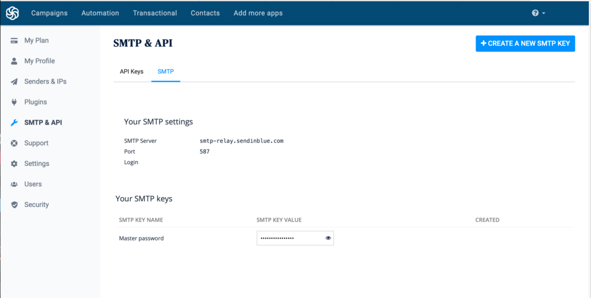Select the SMTP tab
The height and width of the screenshot is (298, 591).
(x=166, y=71)
